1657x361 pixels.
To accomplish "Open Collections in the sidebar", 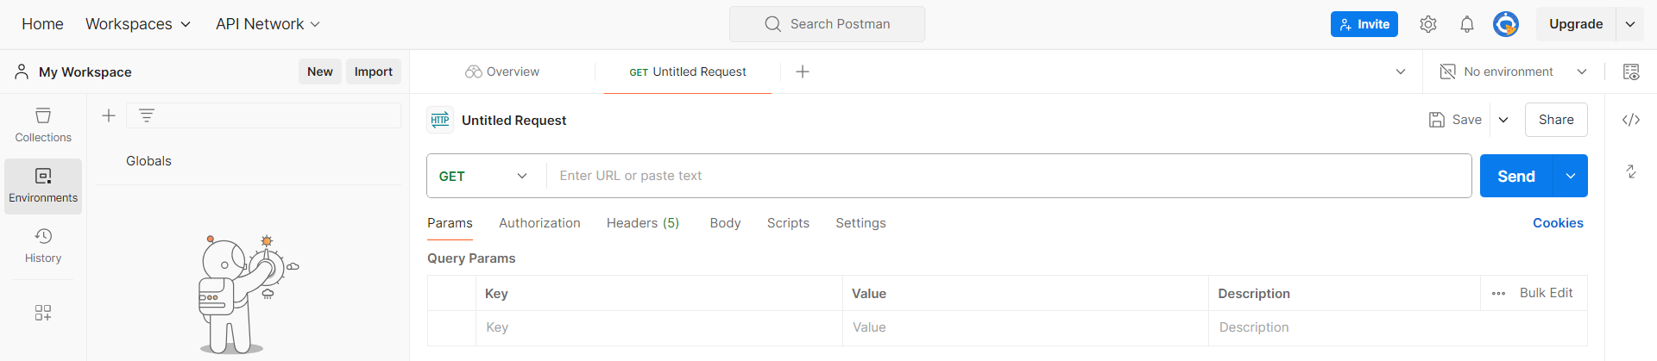I will pos(43,125).
